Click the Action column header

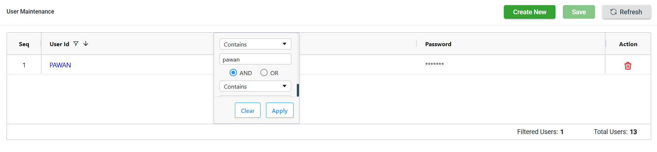pyautogui.click(x=628, y=44)
